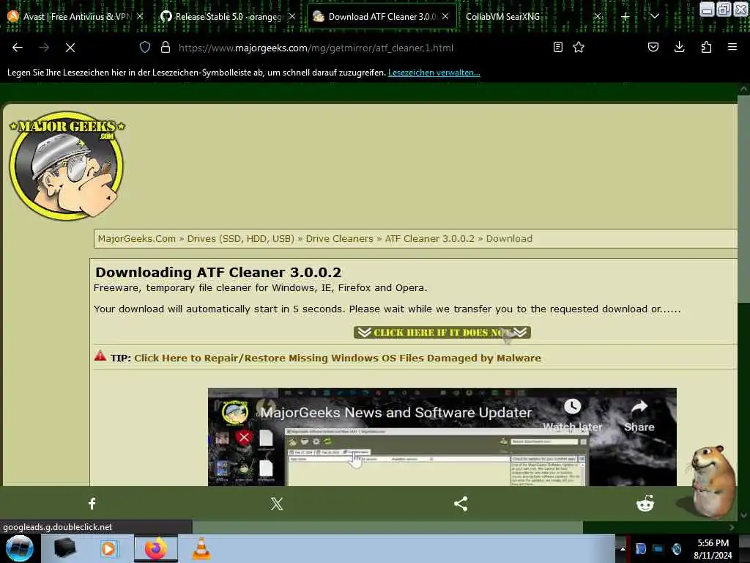Image resolution: width=750 pixels, height=563 pixels.
Task: Open the Extensions puzzle icon
Action: click(706, 47)
